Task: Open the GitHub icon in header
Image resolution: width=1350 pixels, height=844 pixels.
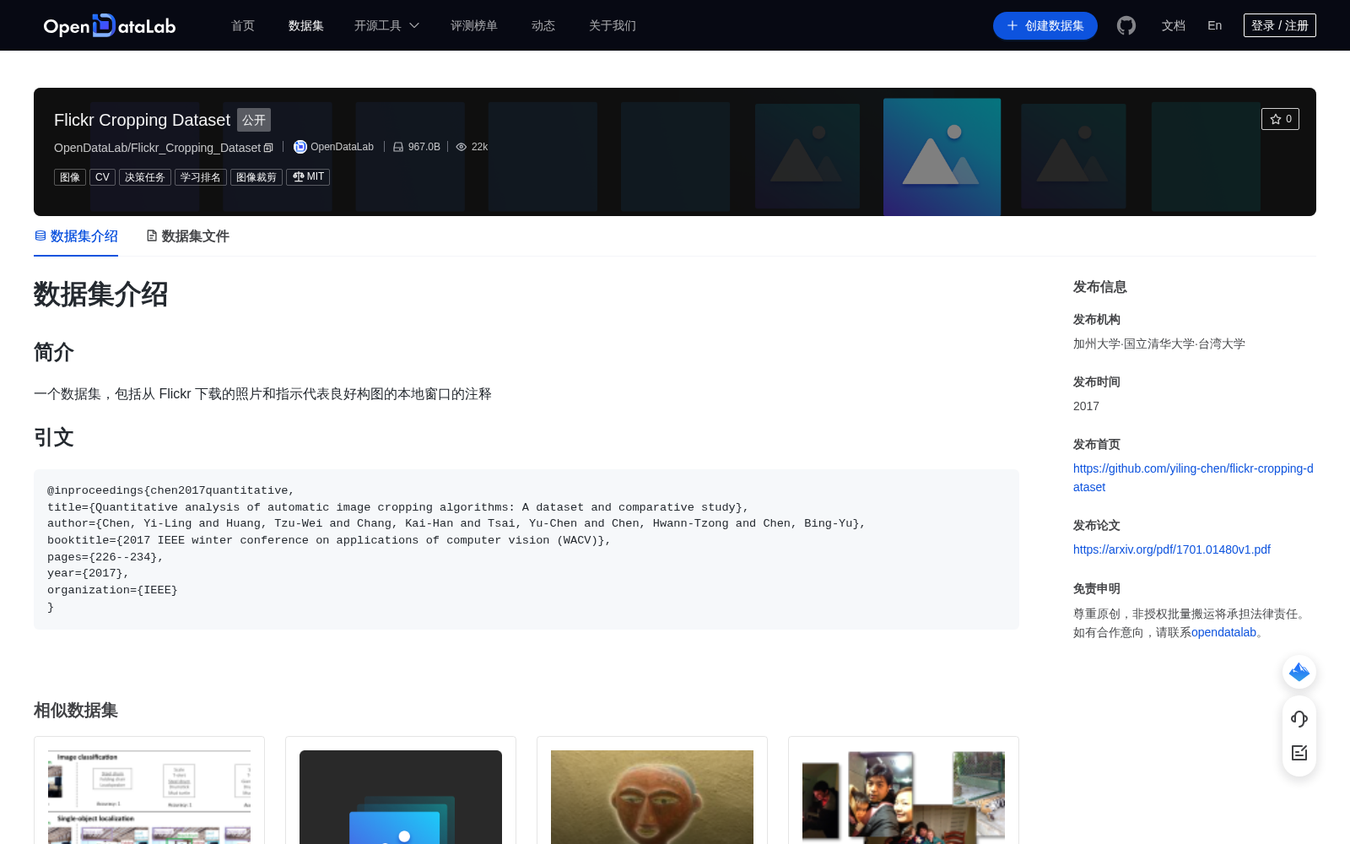Action: 1126,25
